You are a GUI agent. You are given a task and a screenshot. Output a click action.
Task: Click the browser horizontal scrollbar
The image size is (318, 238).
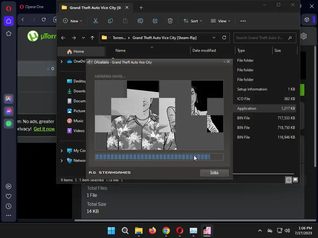(x=196, y=220)
